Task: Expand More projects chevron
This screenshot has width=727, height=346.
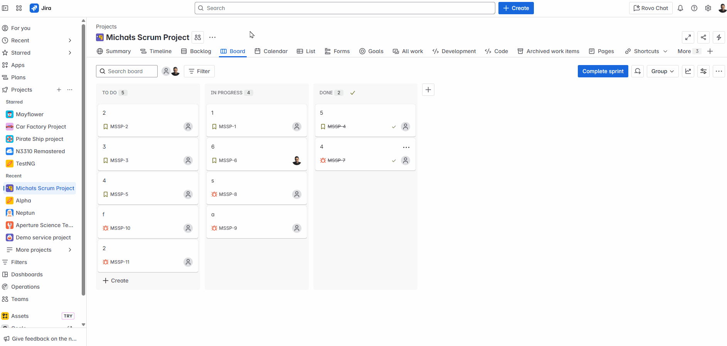Action: [x=70, y=250]
